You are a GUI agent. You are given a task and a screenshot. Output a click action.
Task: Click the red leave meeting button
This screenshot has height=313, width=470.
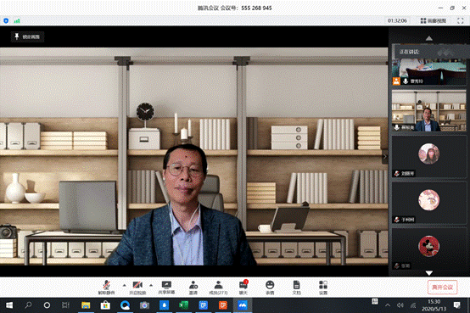pos(442,288)
